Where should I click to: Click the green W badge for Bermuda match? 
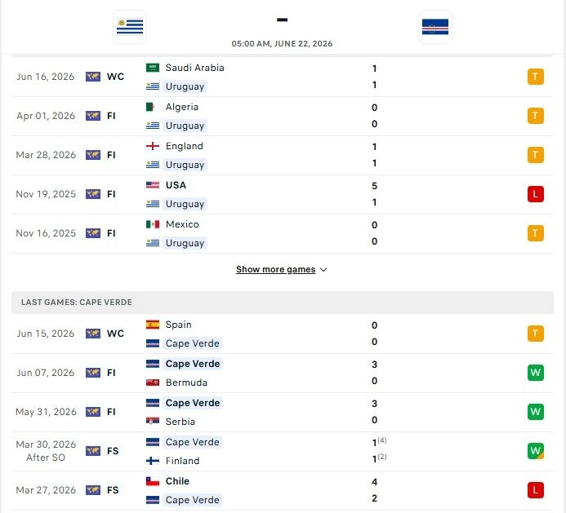coord(535,373)
